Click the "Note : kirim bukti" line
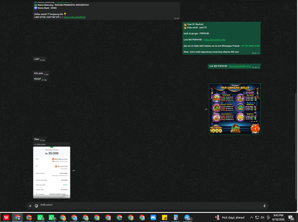 (211, 52)
